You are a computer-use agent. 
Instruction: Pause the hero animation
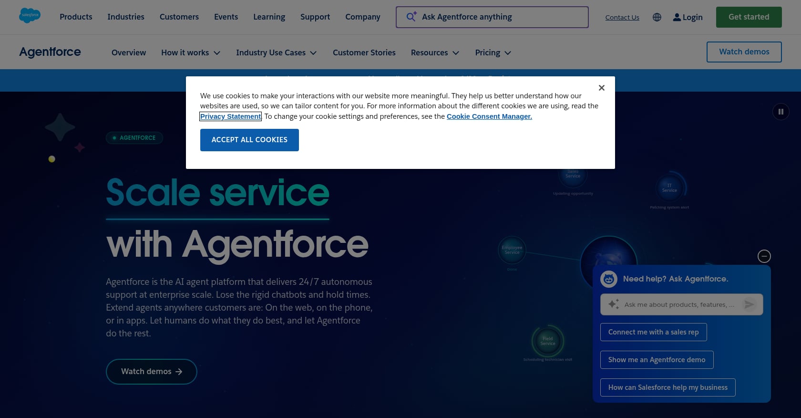[x=781, y=112]
